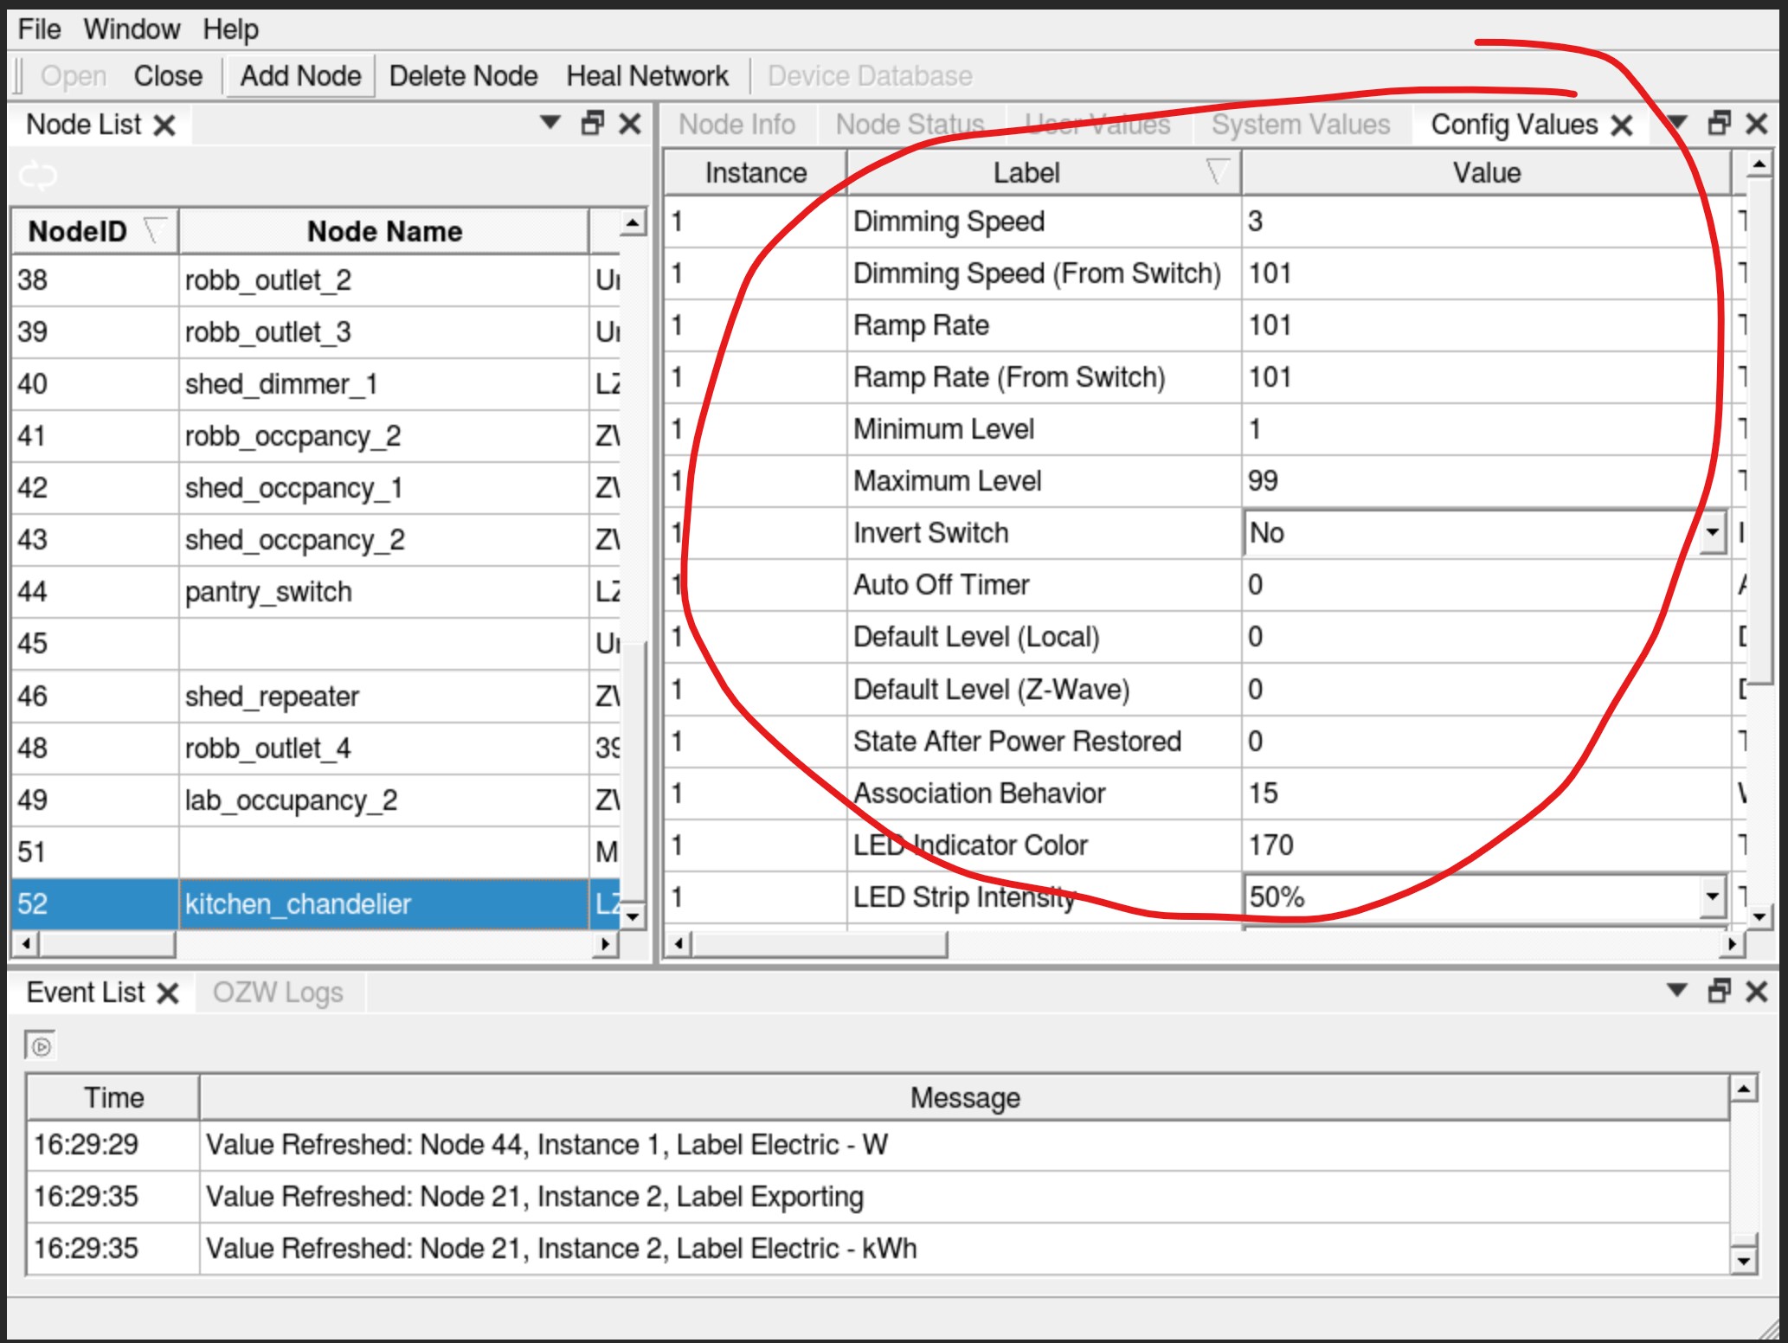The height and width of the screenshot is (1343, 1788).
Task: Edit the Association Behavior value 15
Action: point(1486,794)
